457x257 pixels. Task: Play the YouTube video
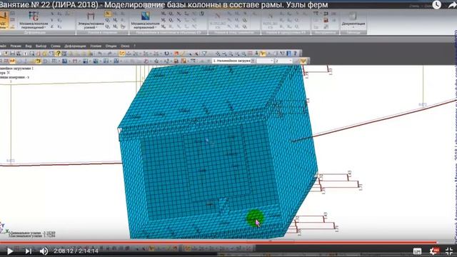[x=10, y=251]
